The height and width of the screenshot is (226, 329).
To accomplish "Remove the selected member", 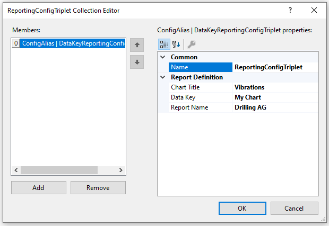I will pos(98,188).
